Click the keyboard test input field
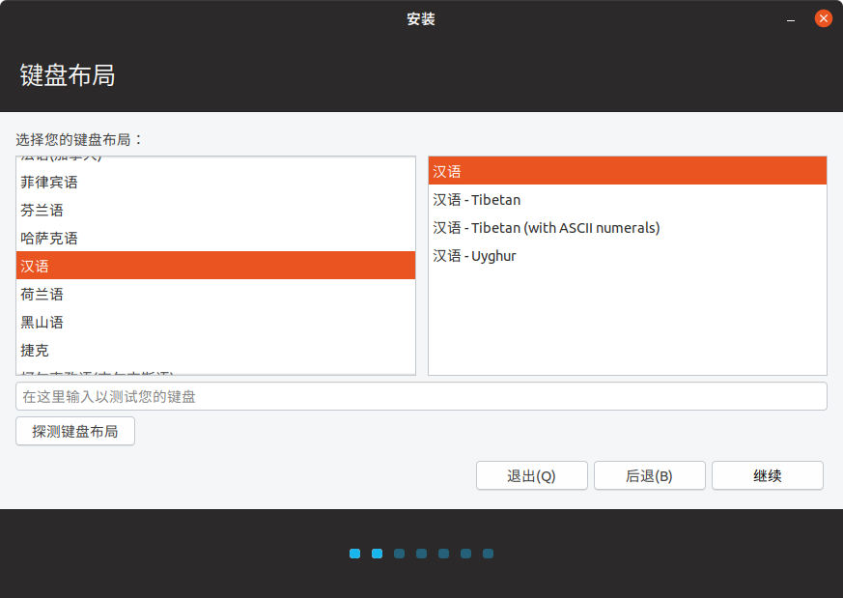Image resolution: width=843 pixels, height=598 pixels. tap(421, 396)
